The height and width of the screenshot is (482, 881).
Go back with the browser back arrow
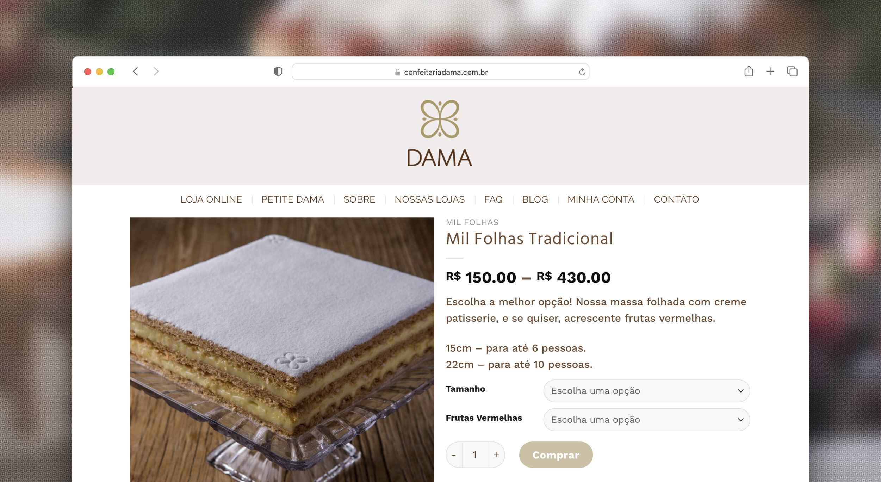click(135, 72)
